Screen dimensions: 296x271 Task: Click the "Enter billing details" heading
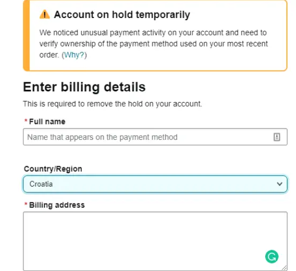[x=84, y=87]
